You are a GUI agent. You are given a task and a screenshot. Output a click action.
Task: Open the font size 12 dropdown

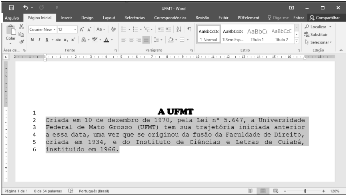pyautogui.click(x=75, y=30)
